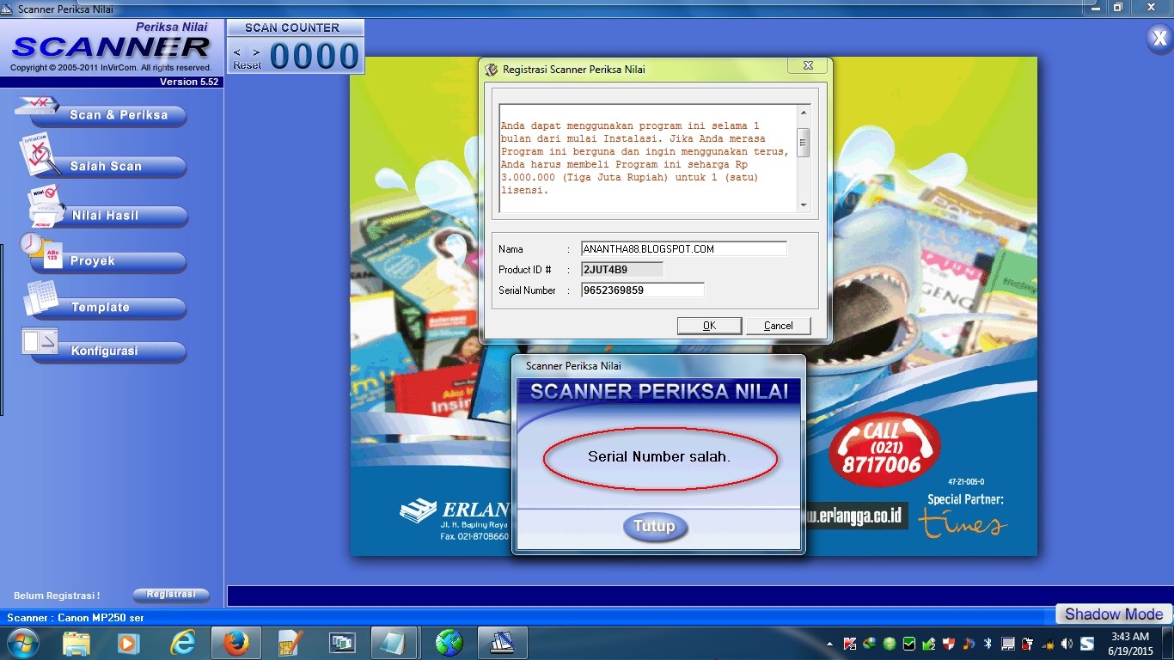Viewport: 1174px width, 660px height.
Task: Click the 'Scanner : Canon MP250 ser' status text
Action: (76, 618)
